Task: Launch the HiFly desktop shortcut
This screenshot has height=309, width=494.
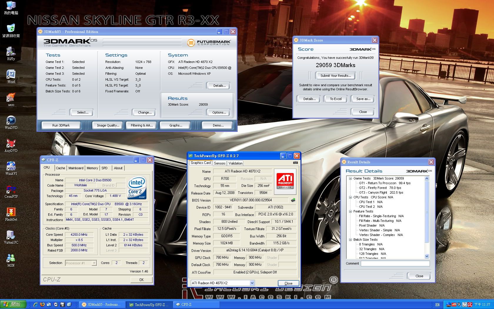Action: pyautogui.click(x=11, y=54)
